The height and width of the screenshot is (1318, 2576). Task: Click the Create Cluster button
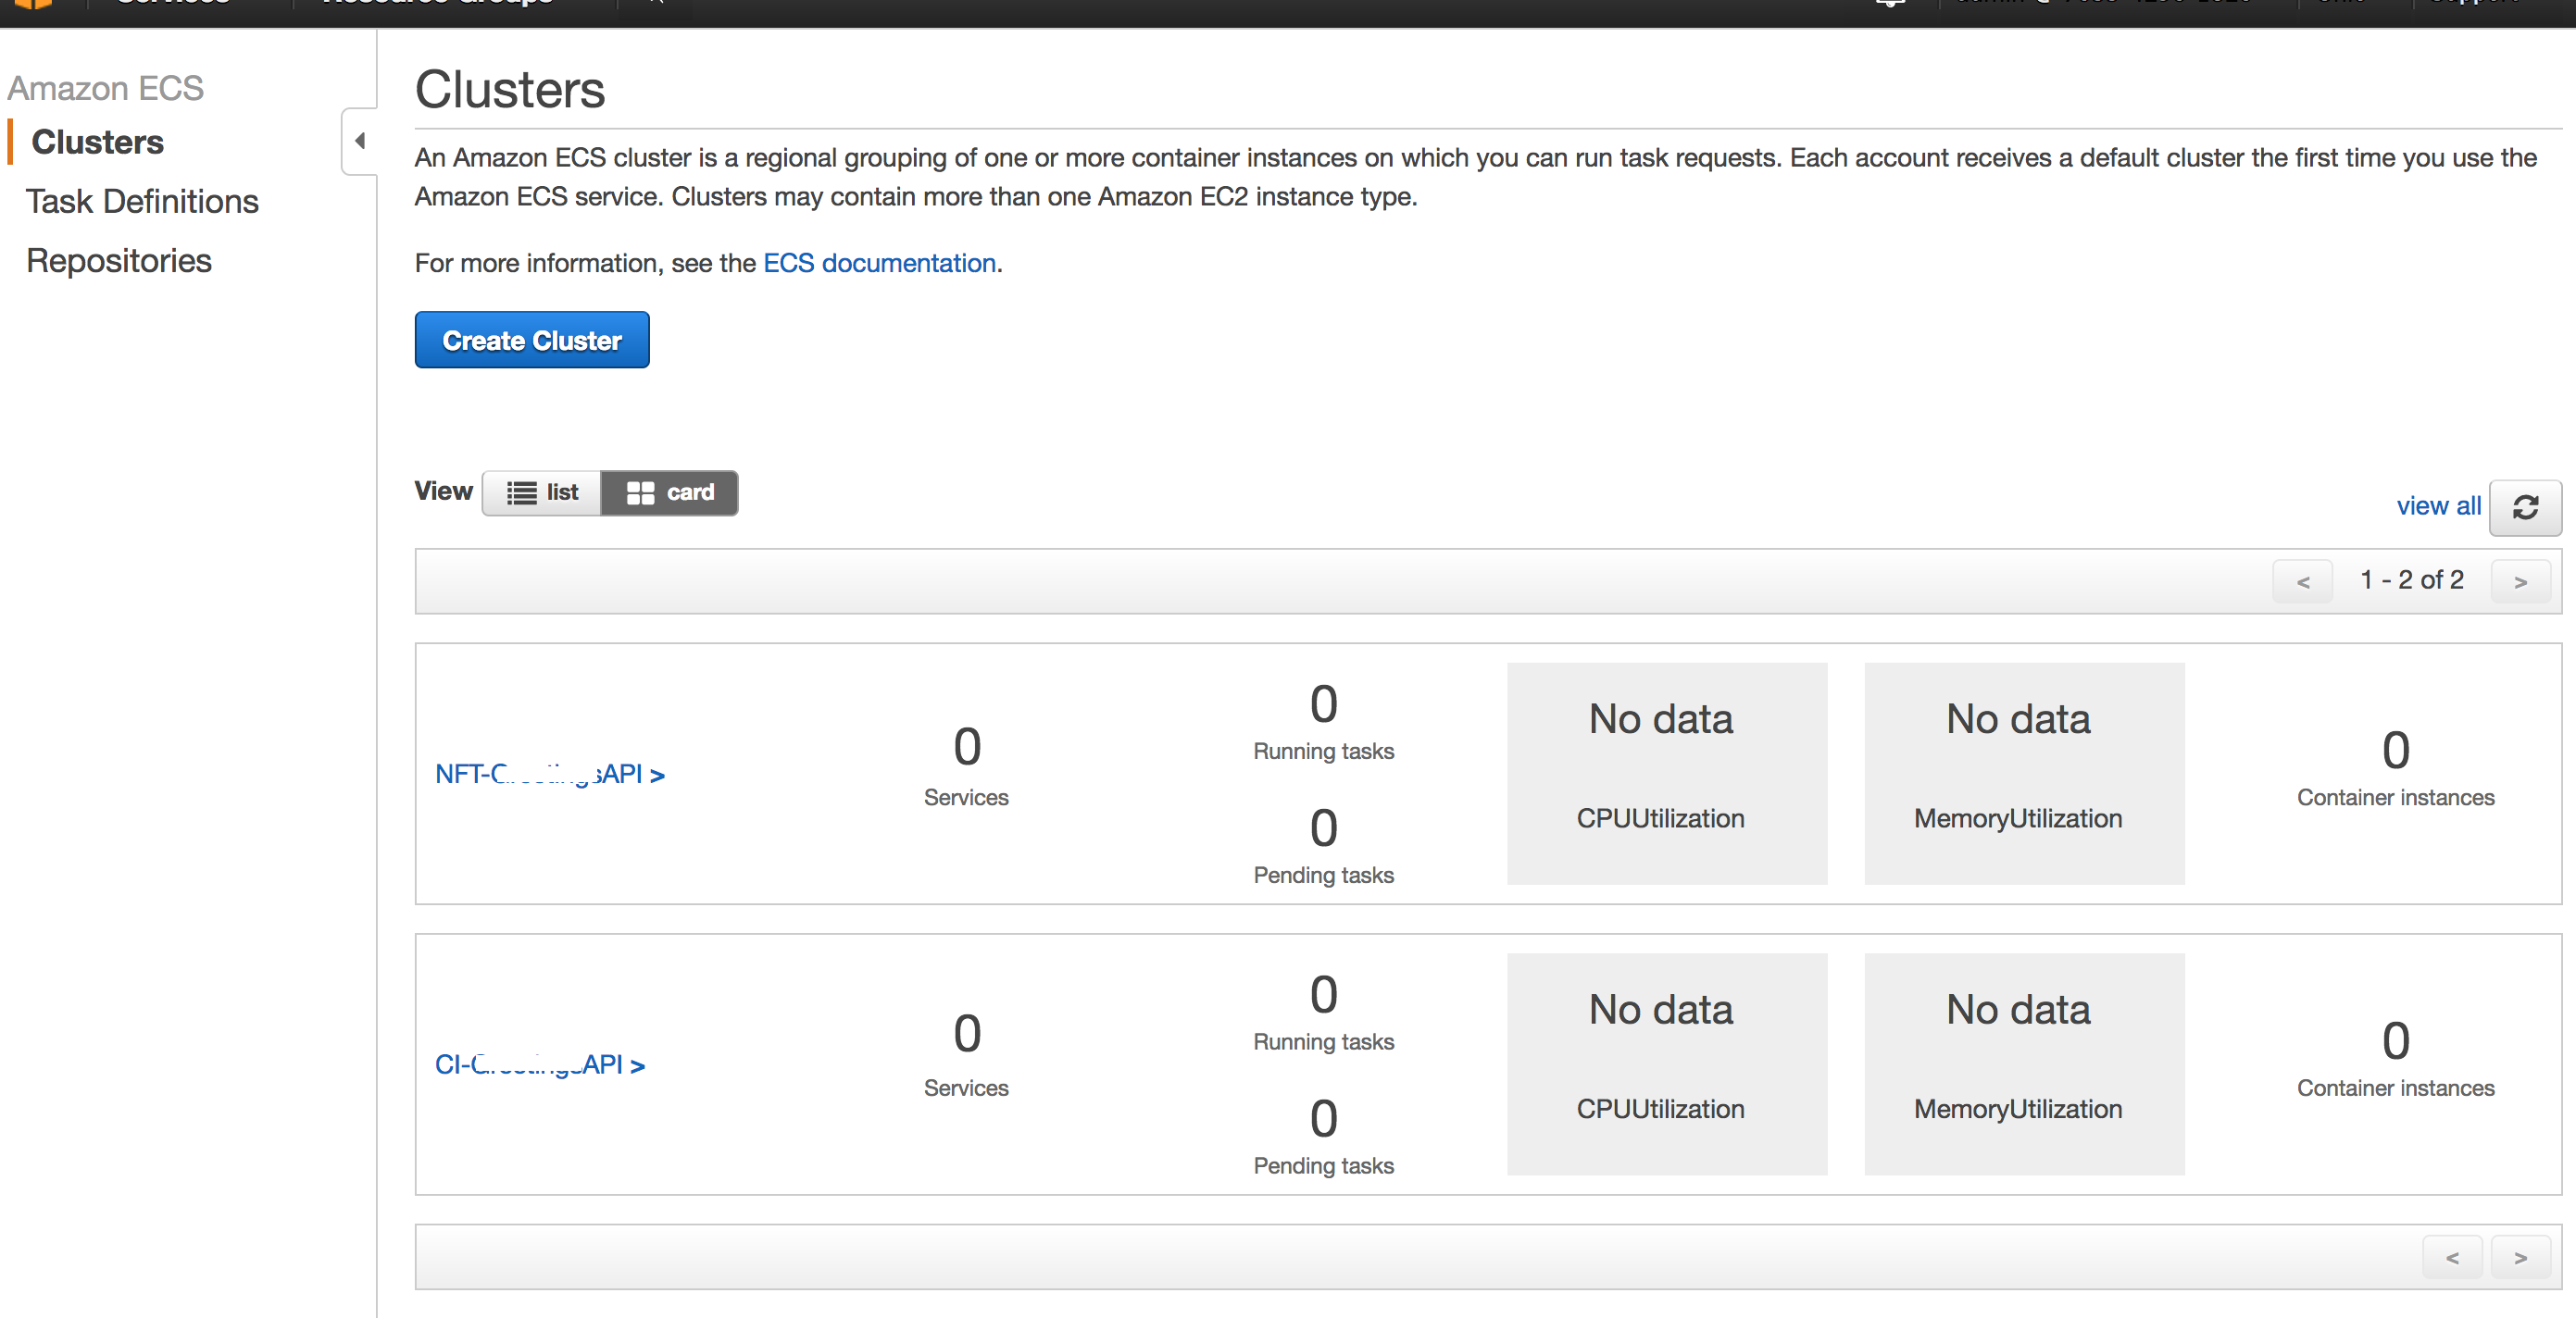[x=532, y=340]
